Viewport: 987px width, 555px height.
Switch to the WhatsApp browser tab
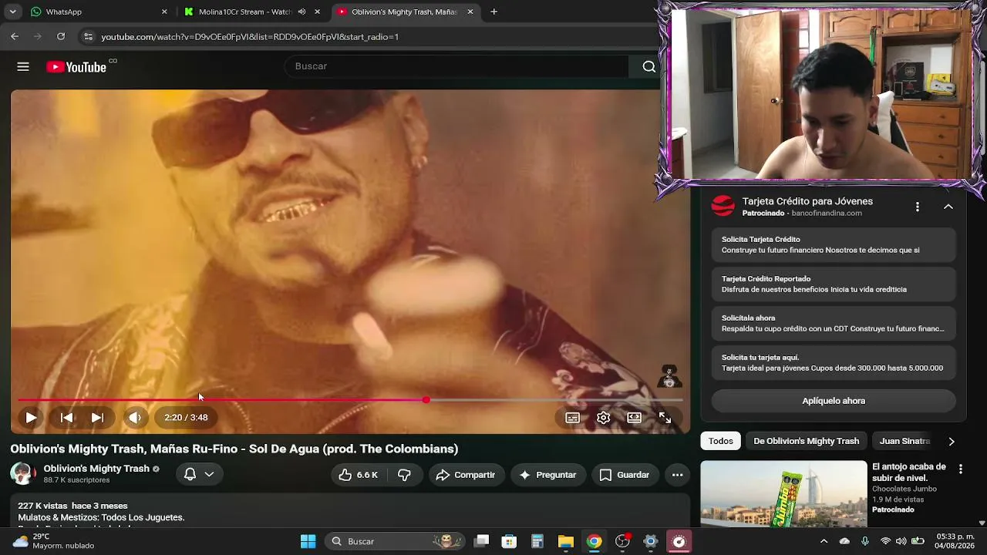click(98, 12)
